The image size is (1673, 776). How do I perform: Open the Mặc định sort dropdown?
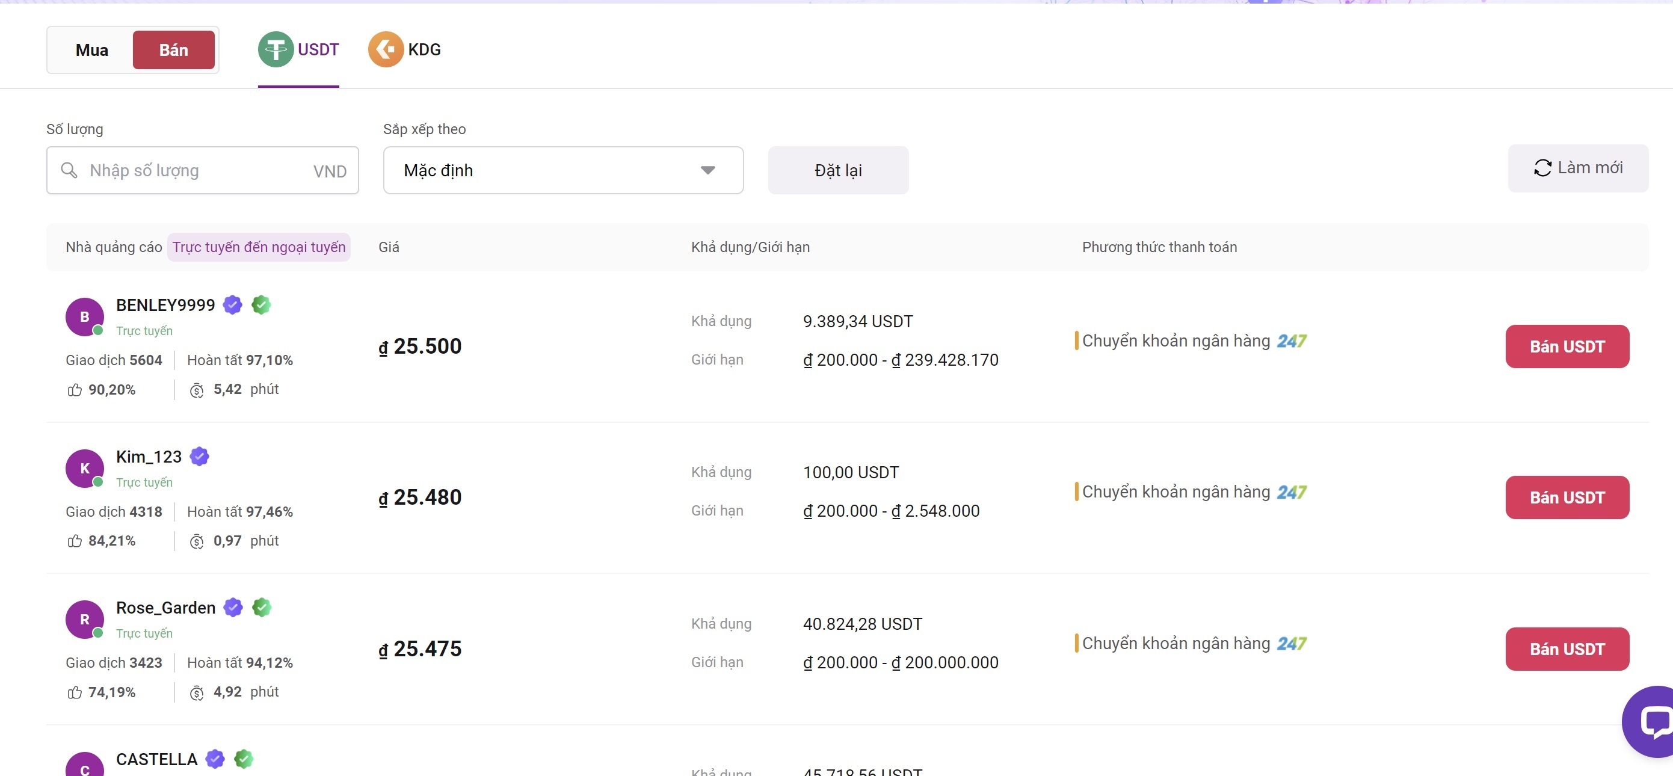click(x=563, y=170)
